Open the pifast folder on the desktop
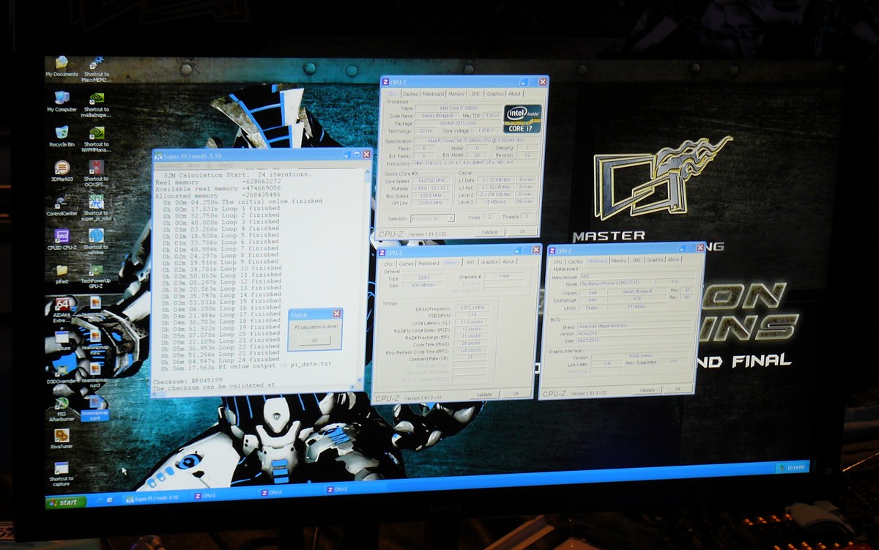 tap(62, 274)
